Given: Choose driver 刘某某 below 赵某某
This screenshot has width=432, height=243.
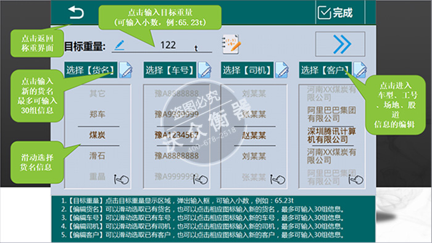Looking at the screenshot, I should click(x=254, y=156).
